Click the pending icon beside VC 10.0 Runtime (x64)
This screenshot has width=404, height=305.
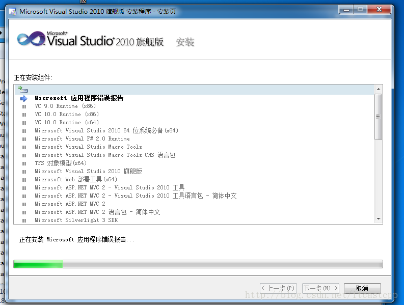click(24, 123)
